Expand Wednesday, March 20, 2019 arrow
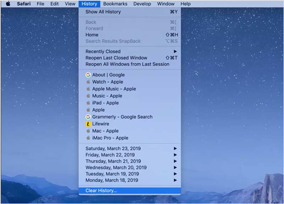284x204 pixels. [x=175, y=168]
